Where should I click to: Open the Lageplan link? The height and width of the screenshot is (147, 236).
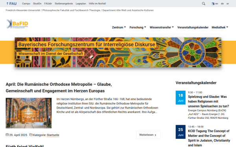pyautogui.click(x=81, y=4)
